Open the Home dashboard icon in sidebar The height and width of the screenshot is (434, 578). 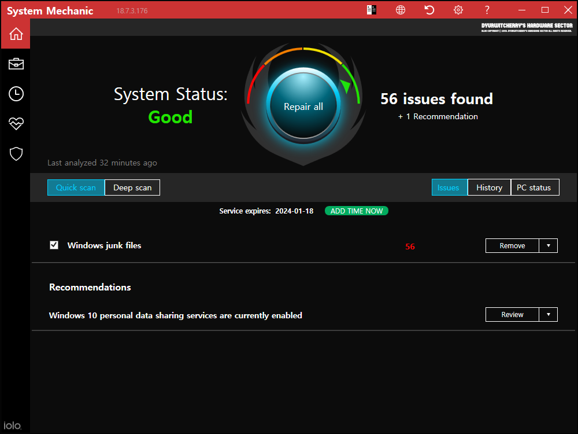point(16,34)
